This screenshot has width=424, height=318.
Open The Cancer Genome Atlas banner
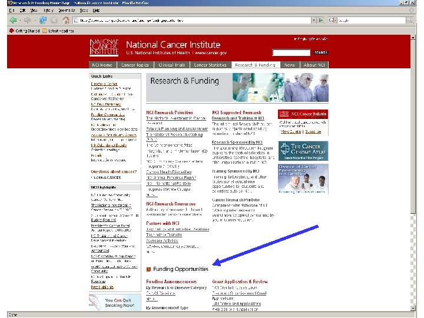[303, 151]
